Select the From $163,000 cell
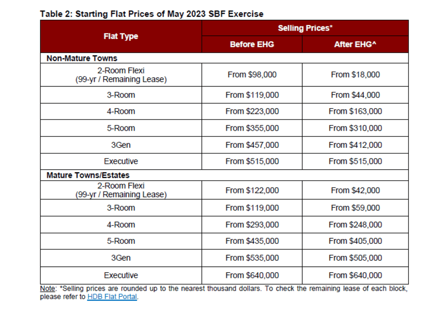Viewport: 421px width, 316px height. (x=355, y=111)
